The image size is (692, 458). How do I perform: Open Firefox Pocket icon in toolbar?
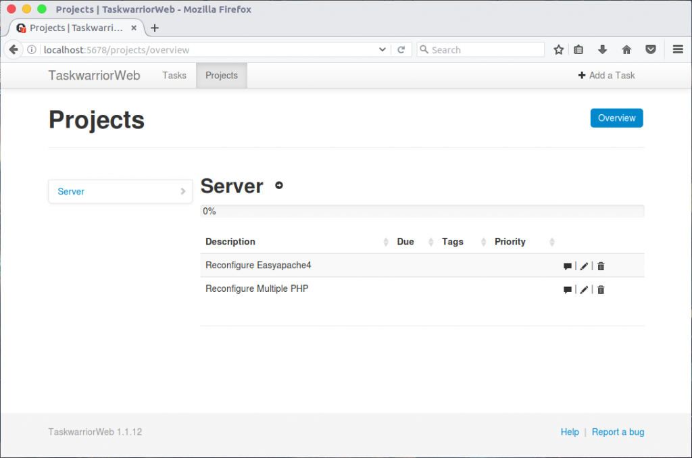point(650,49)
